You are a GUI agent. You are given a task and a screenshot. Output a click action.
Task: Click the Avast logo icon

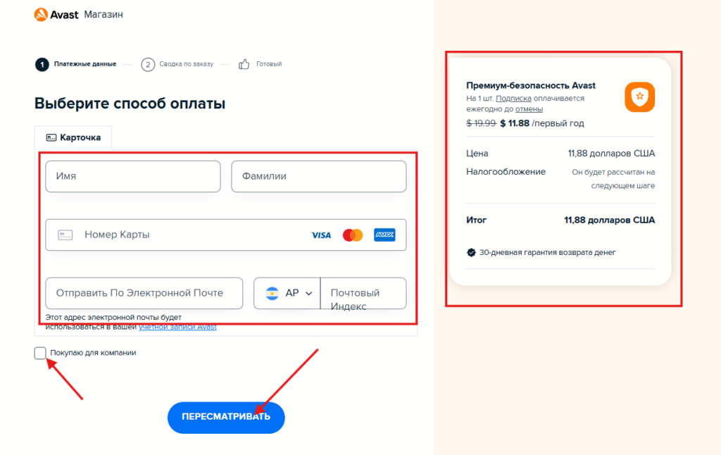coord(41,14)
